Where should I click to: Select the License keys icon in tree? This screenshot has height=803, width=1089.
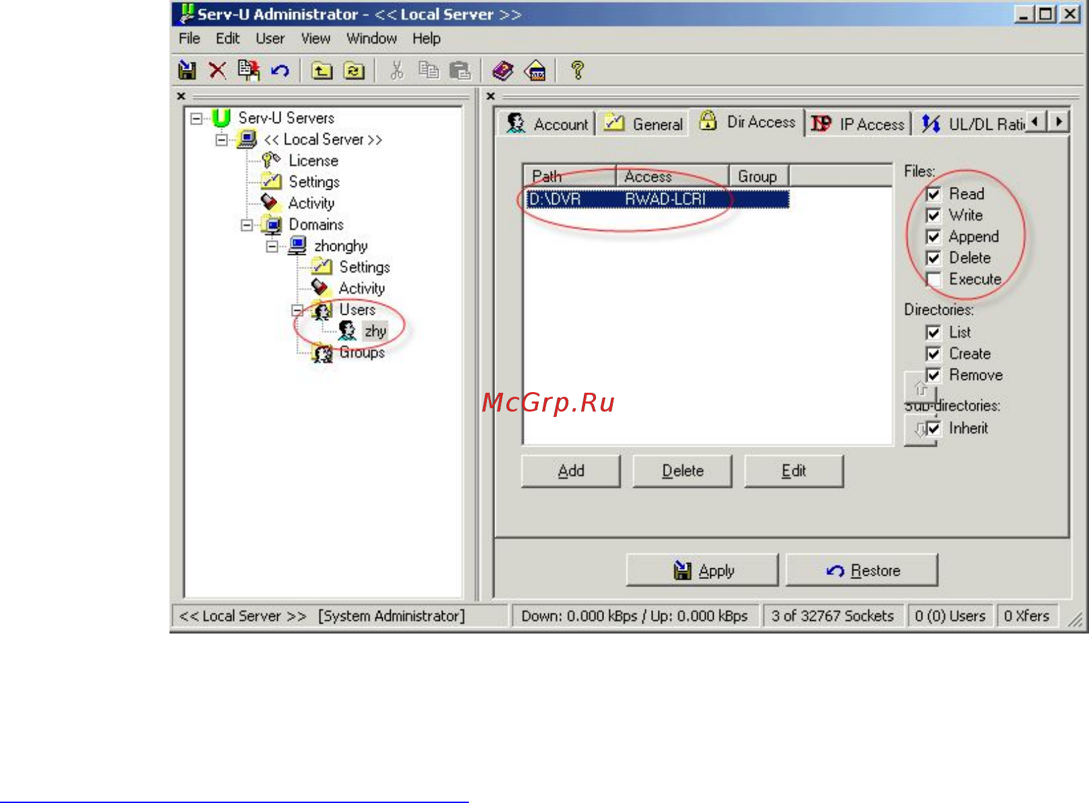click(271, 161)
